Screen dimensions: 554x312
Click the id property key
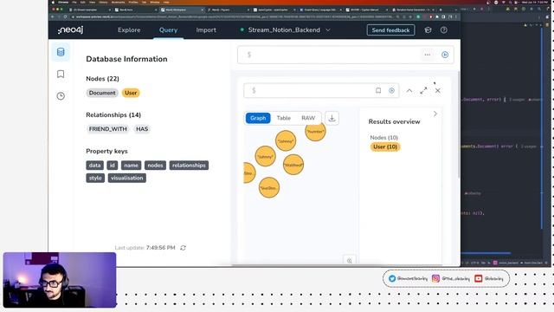coord(112,166)
